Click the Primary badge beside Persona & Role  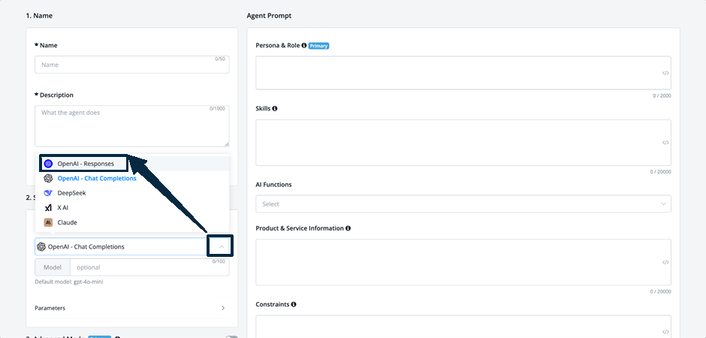[318, 46]
